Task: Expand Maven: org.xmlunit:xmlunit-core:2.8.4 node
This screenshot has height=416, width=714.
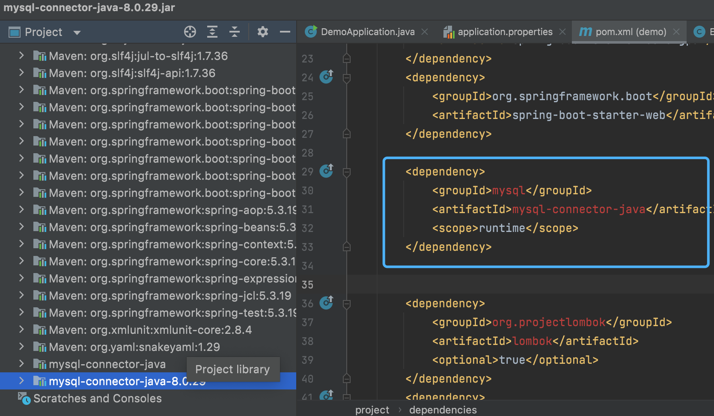Action: pyautogui.click(x=21, y=330)
